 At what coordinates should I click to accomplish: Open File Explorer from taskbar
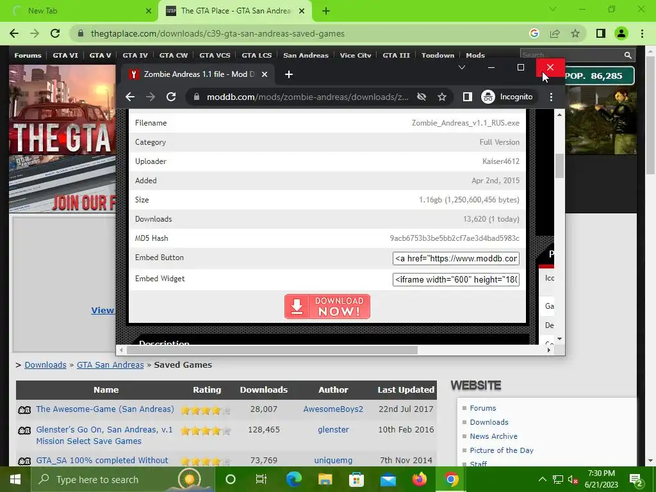[x=325, y=479]
